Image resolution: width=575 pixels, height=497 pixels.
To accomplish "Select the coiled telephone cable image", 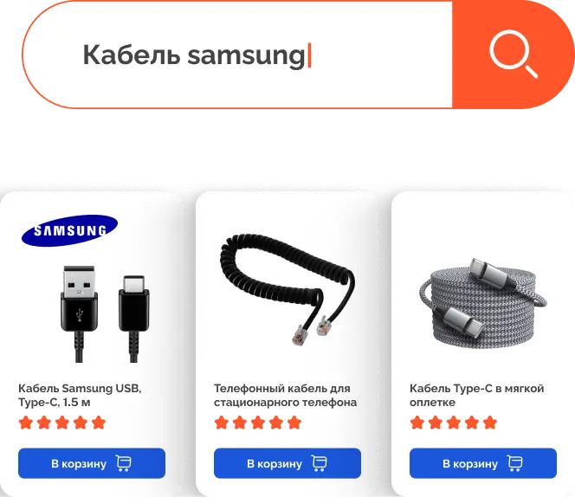I will pyautogui.click(x=287, y=290).
